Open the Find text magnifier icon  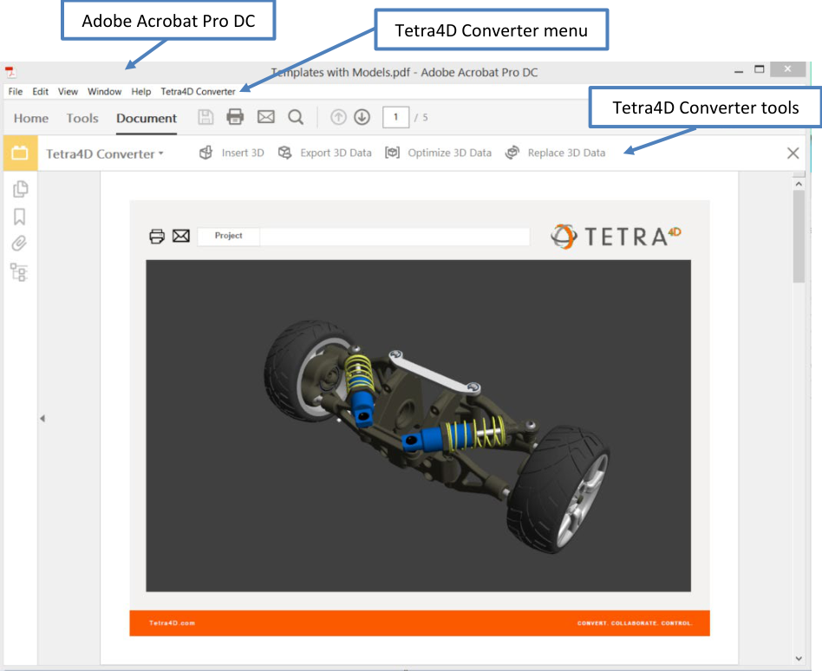tap(296, 117)
